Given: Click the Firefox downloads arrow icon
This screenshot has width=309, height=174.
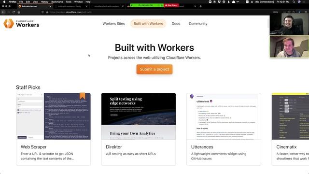Looking at the screenshot, I should point(299,12).
